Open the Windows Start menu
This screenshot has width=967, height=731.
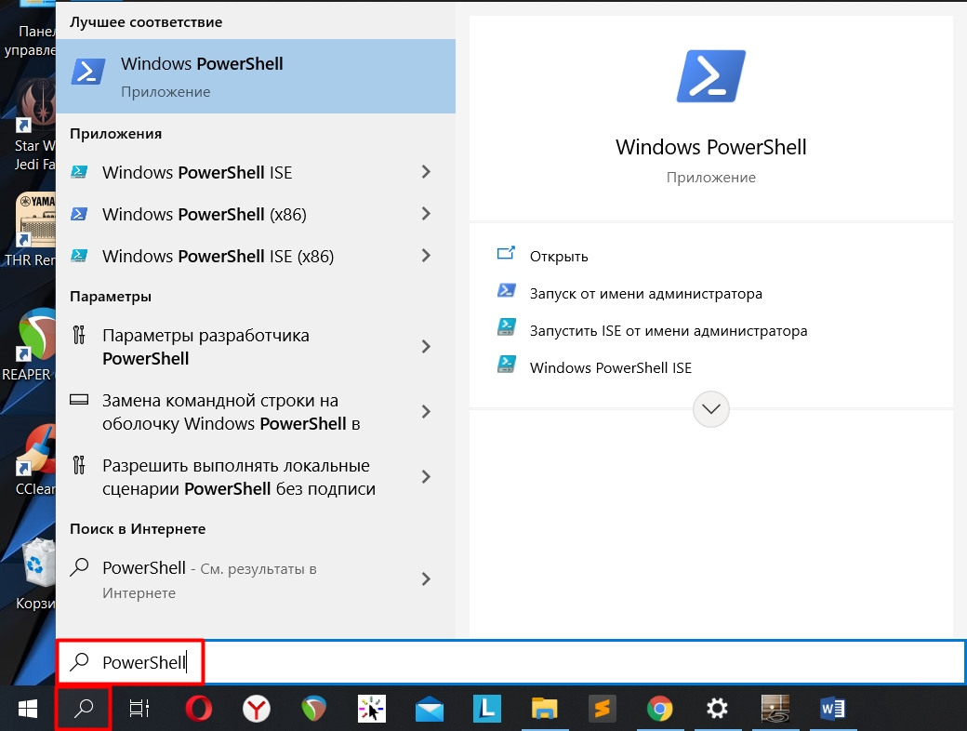[28, 709]
